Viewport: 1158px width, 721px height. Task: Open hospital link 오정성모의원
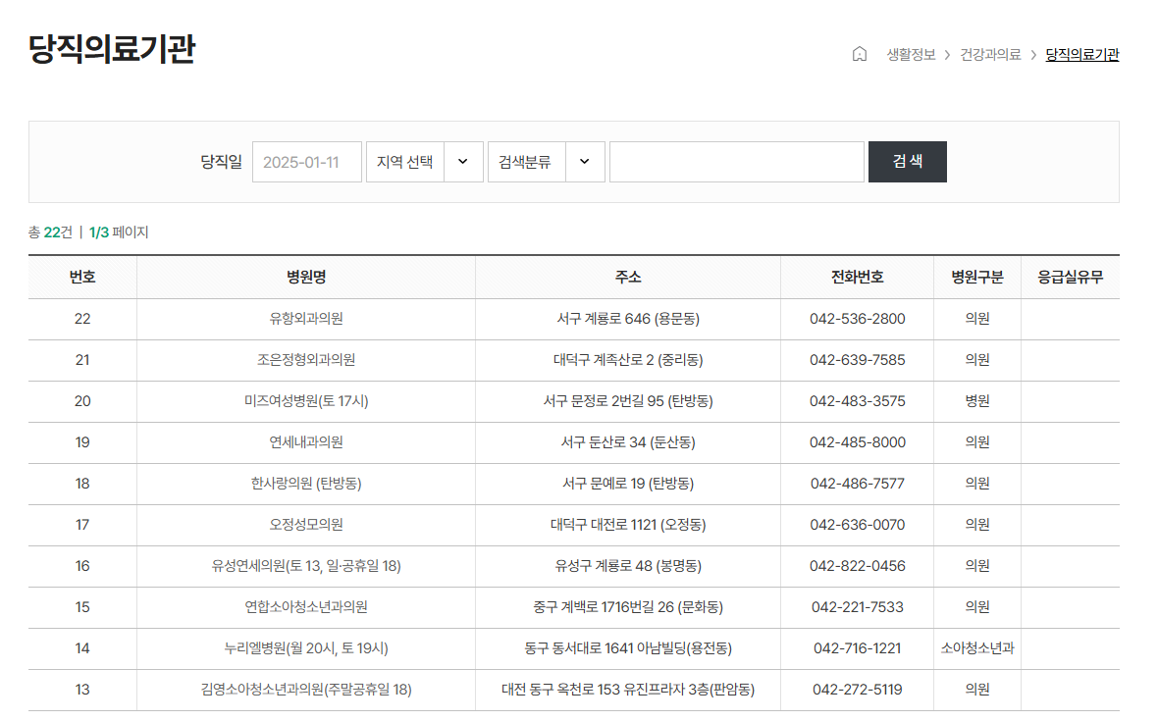[x=306, y=525]
